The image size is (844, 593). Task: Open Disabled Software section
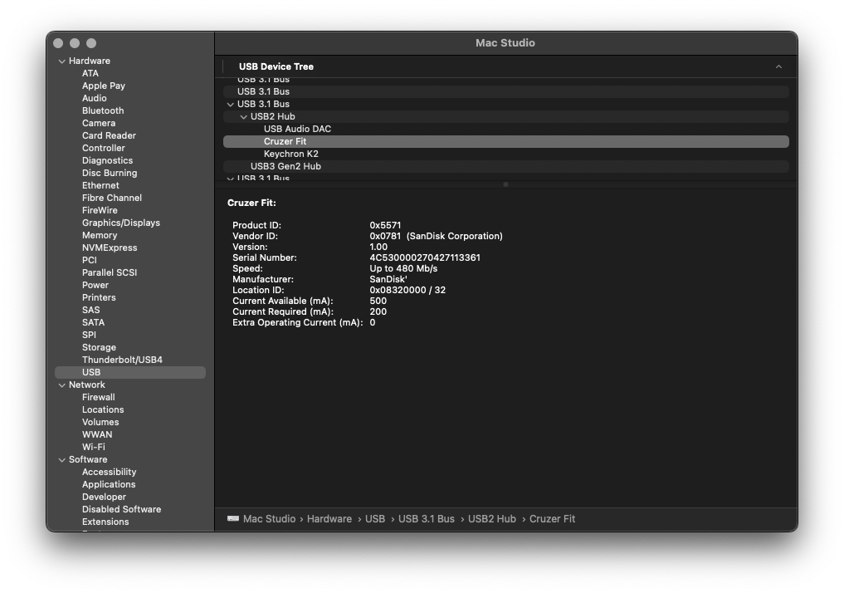[122, 509]
